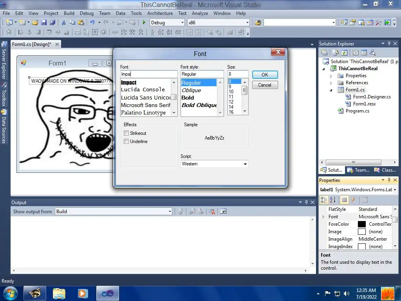Open the Build menu

tap(69, 13)
